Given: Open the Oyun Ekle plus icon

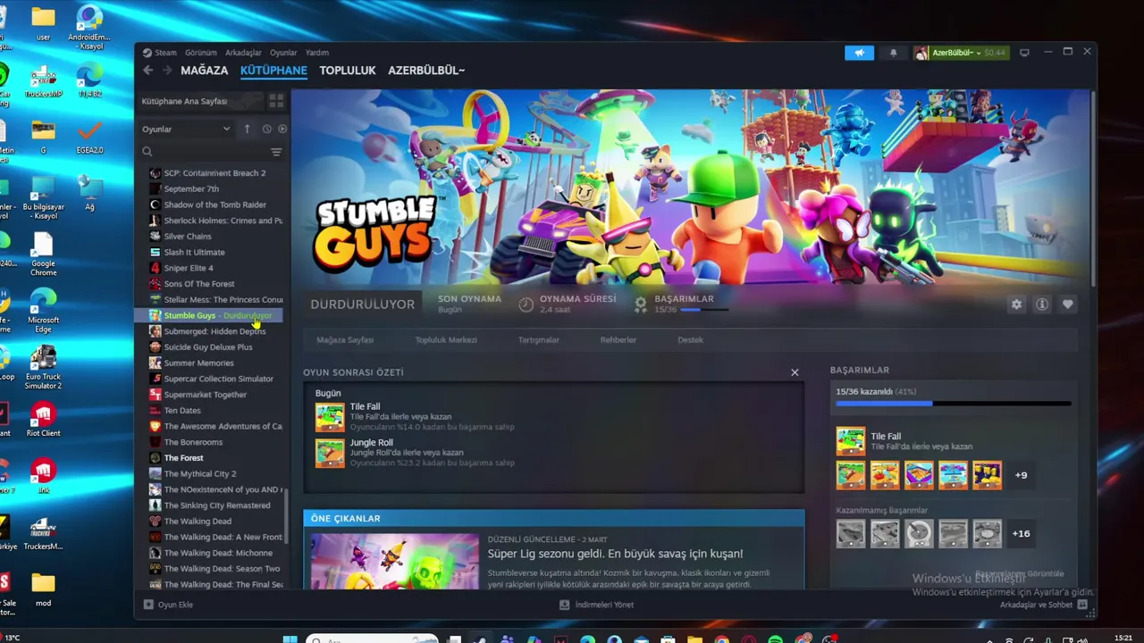Looking at the screenshot, I should click(148, 605).
